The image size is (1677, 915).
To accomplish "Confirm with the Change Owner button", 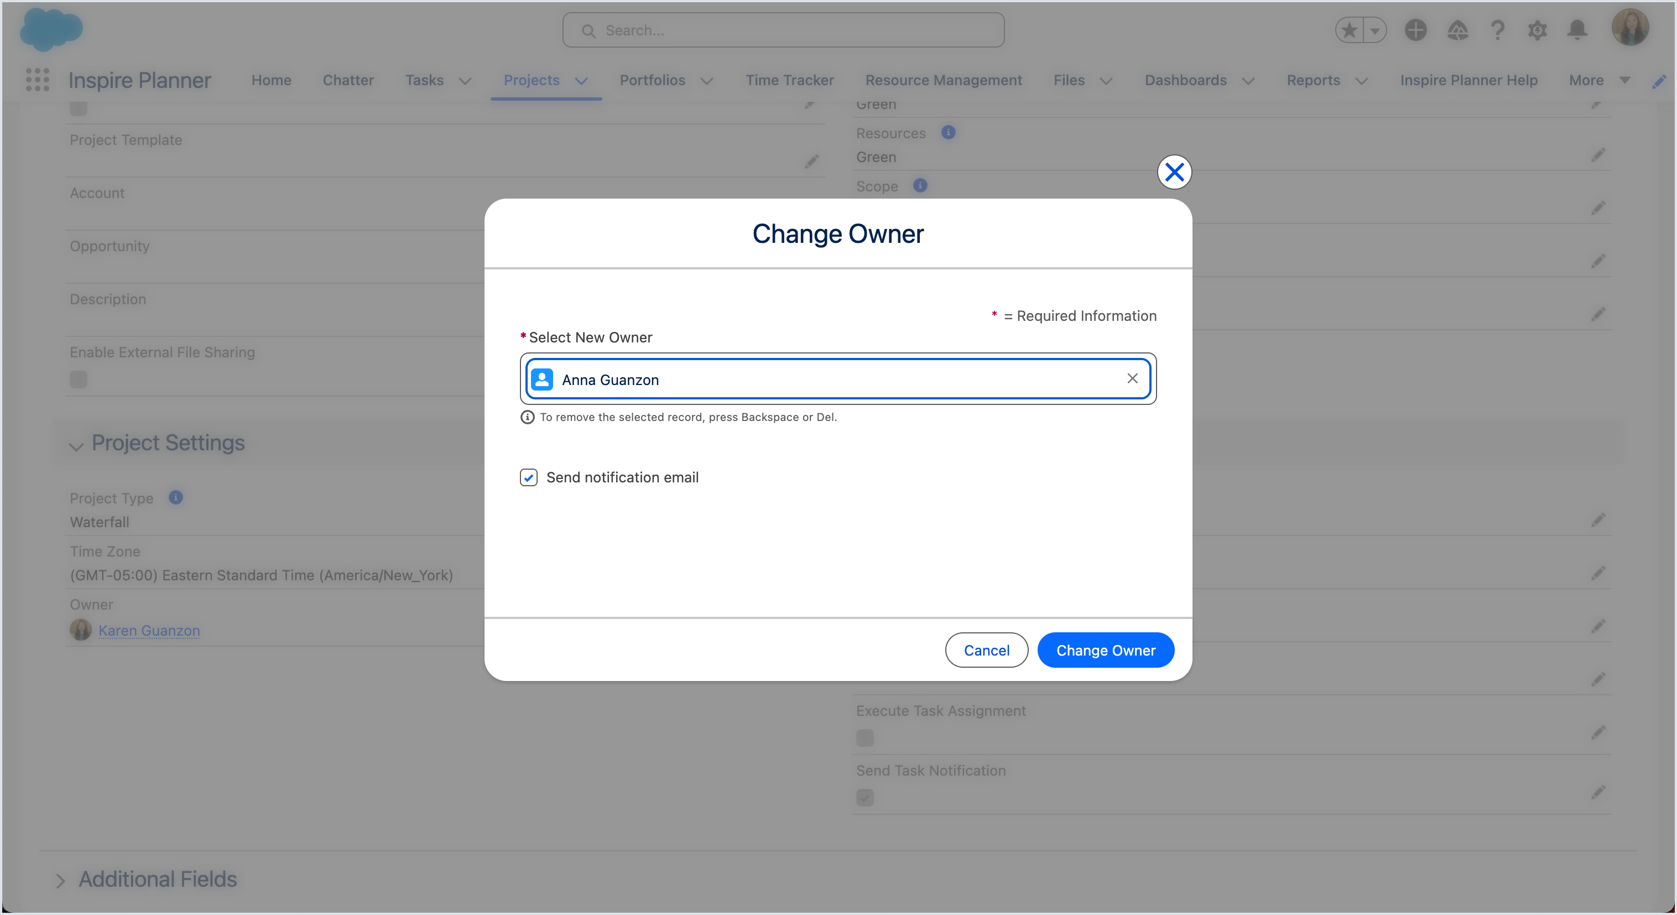I will pyautogui.click(x=1106, y=650).
